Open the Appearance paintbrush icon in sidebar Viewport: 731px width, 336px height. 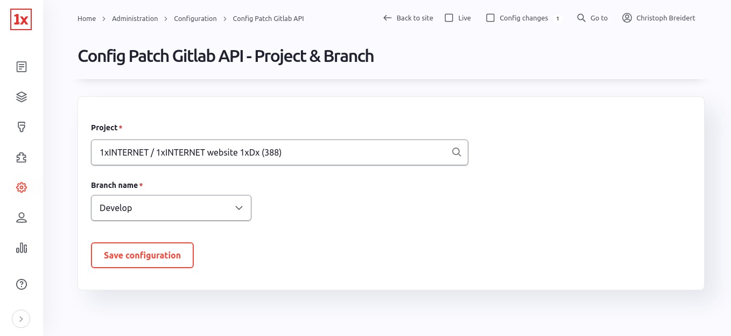pos(22,128)
